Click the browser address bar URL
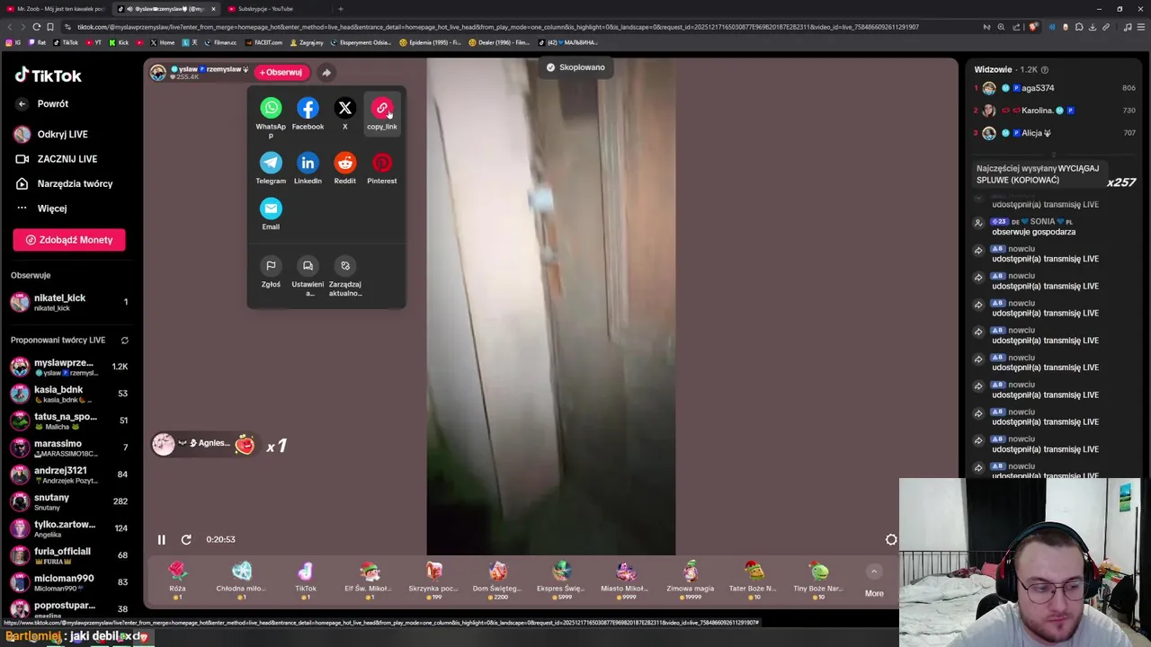 pos(497,27)
